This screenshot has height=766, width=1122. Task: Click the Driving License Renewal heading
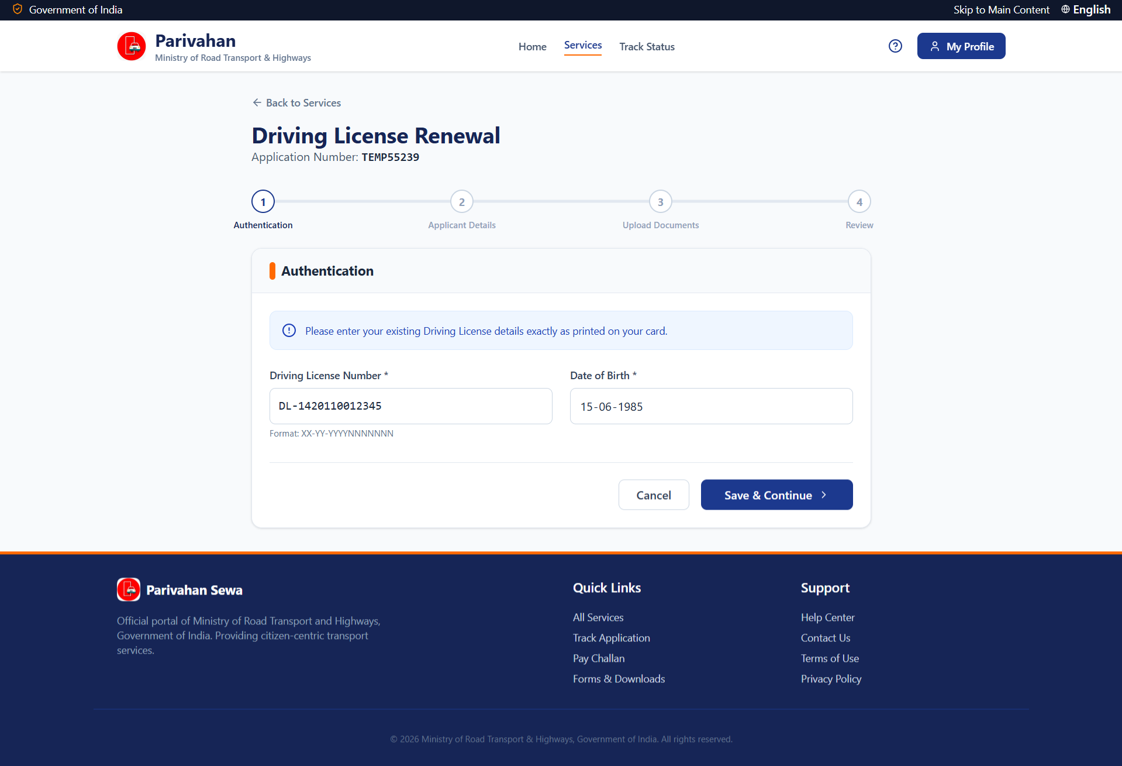click(376, 135)
